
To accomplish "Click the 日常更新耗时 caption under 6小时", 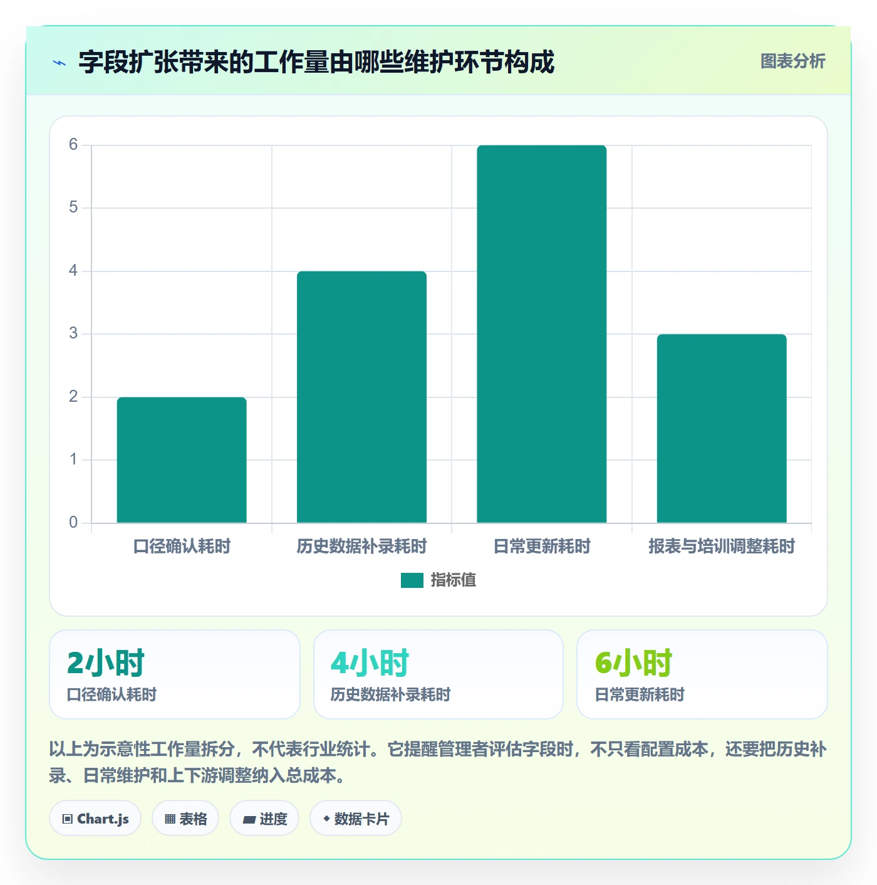I will [640, 694].
